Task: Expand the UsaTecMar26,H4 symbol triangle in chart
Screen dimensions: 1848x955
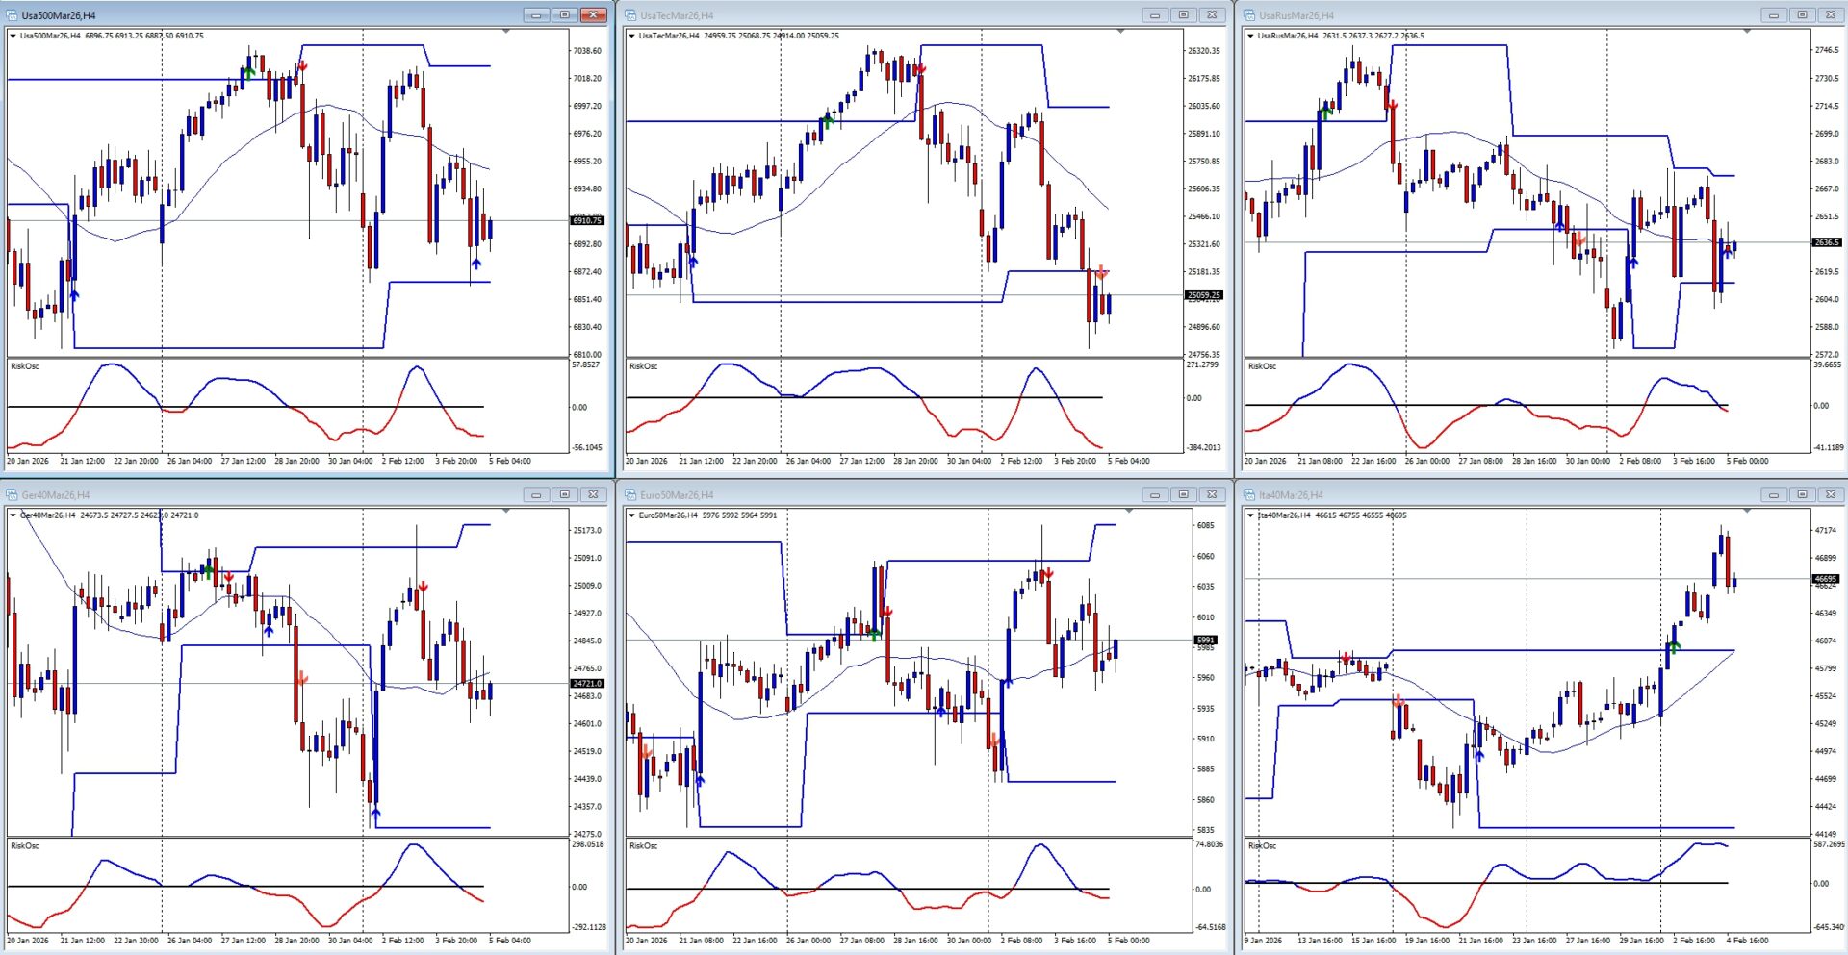Action: pos(632,36)
